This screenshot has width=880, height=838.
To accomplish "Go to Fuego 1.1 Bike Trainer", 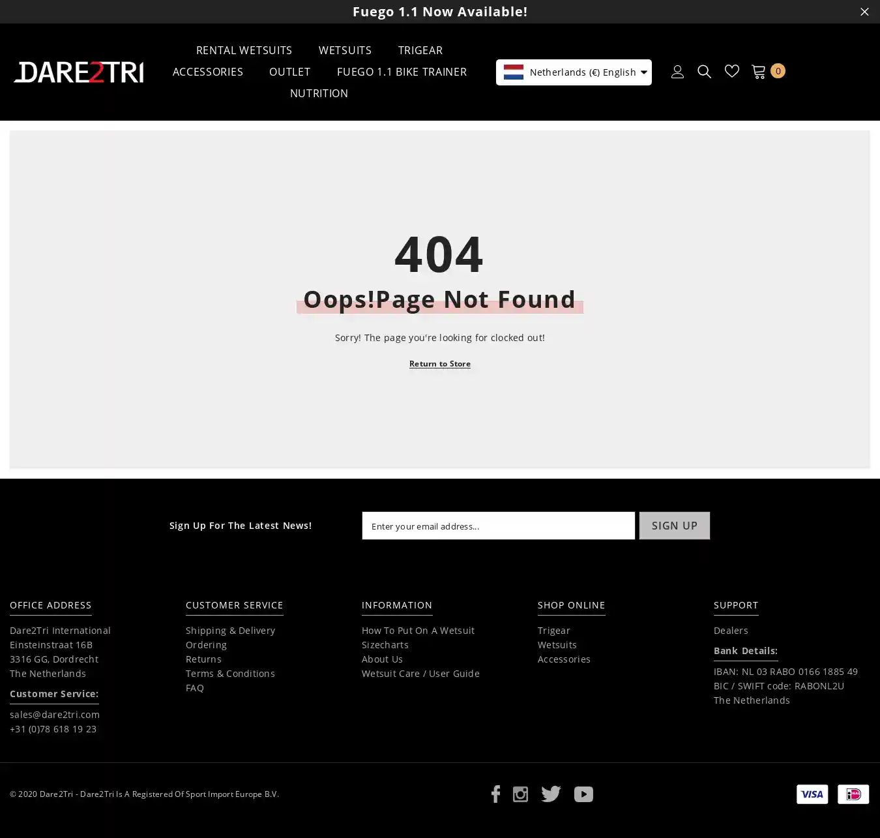I will pyautogui.click(x=402, y=72).
